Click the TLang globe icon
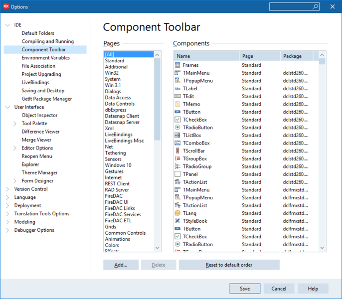Image resolution: width=342 pixels, height=299 pixels. pyautogui.click(x=177, y=213)
